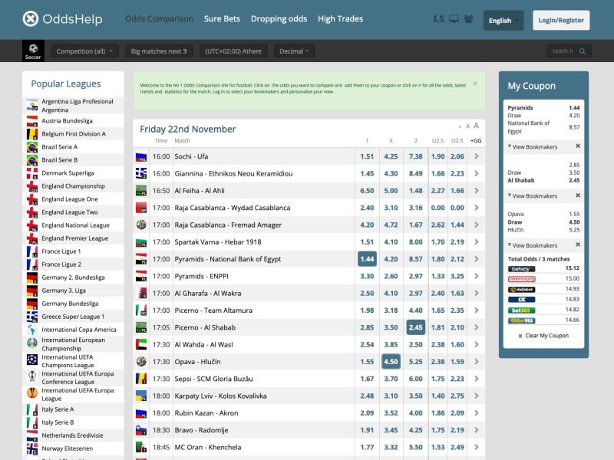This screenshot has height=460, width=614.
Task: Dismiss the green welcome message banner
Action: 474,84
